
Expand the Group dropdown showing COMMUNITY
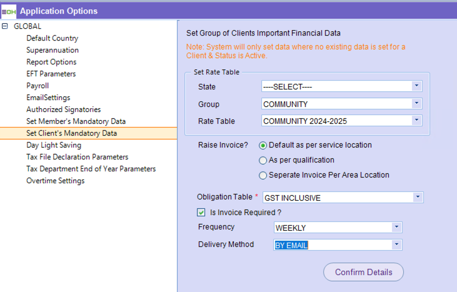pyautogui.click(x=416, y=104)
